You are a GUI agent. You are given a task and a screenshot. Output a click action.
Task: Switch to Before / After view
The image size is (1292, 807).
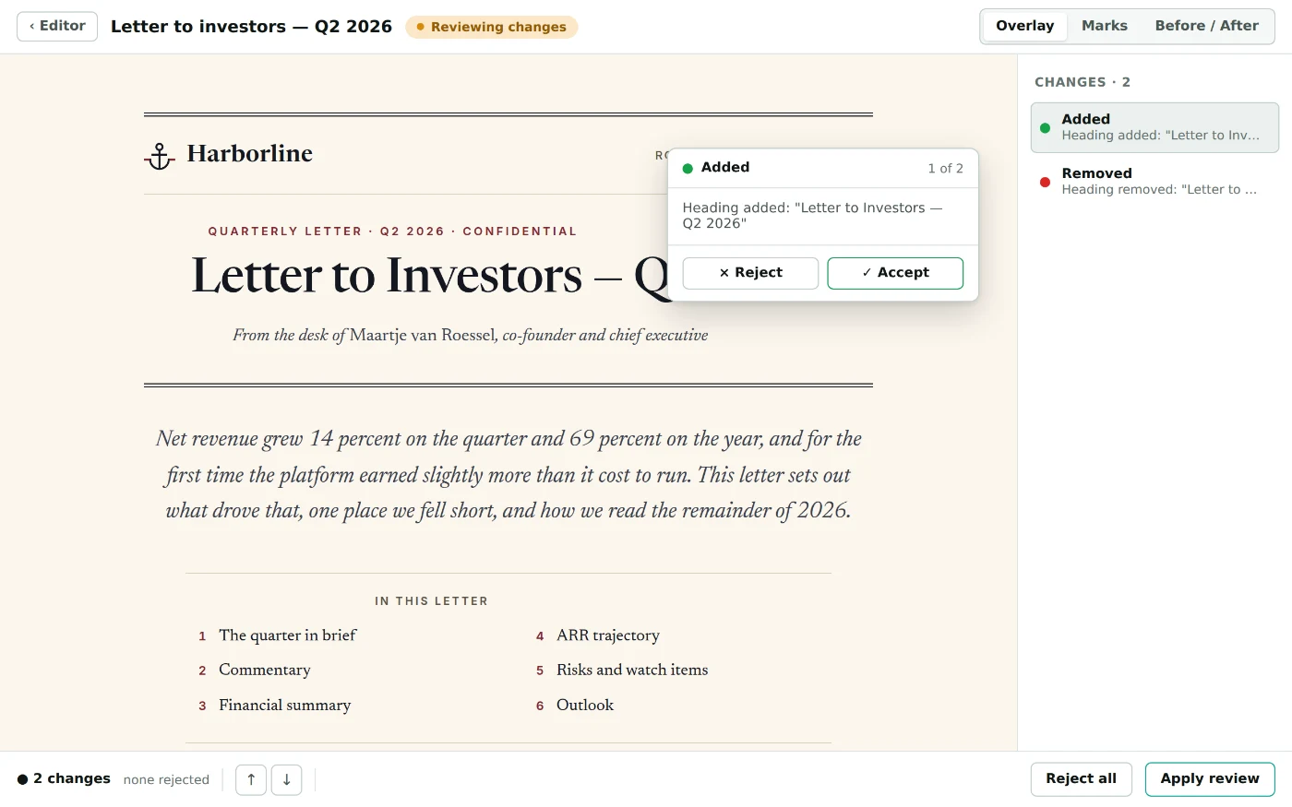(1206, 26)
